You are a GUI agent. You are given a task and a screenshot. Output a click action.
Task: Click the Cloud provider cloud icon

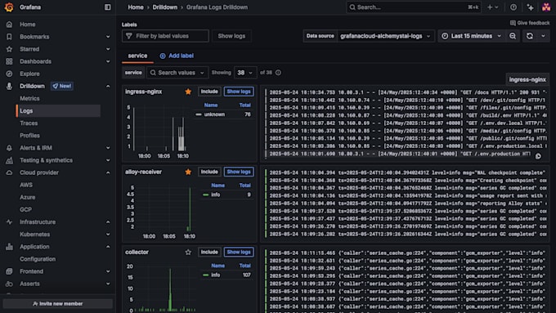pyautogui.click(x=9, y=172)
